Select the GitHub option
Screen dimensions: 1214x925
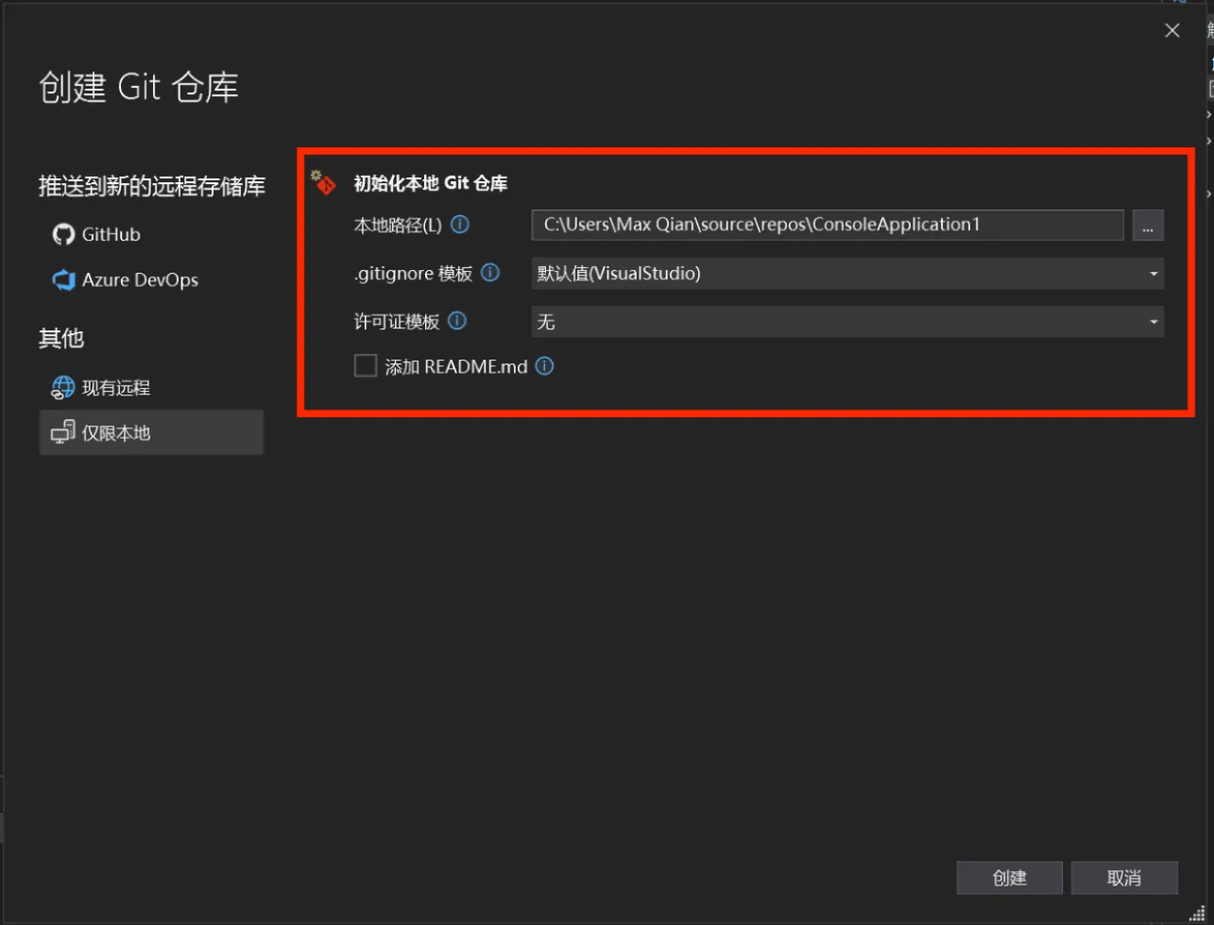point(111,234)
